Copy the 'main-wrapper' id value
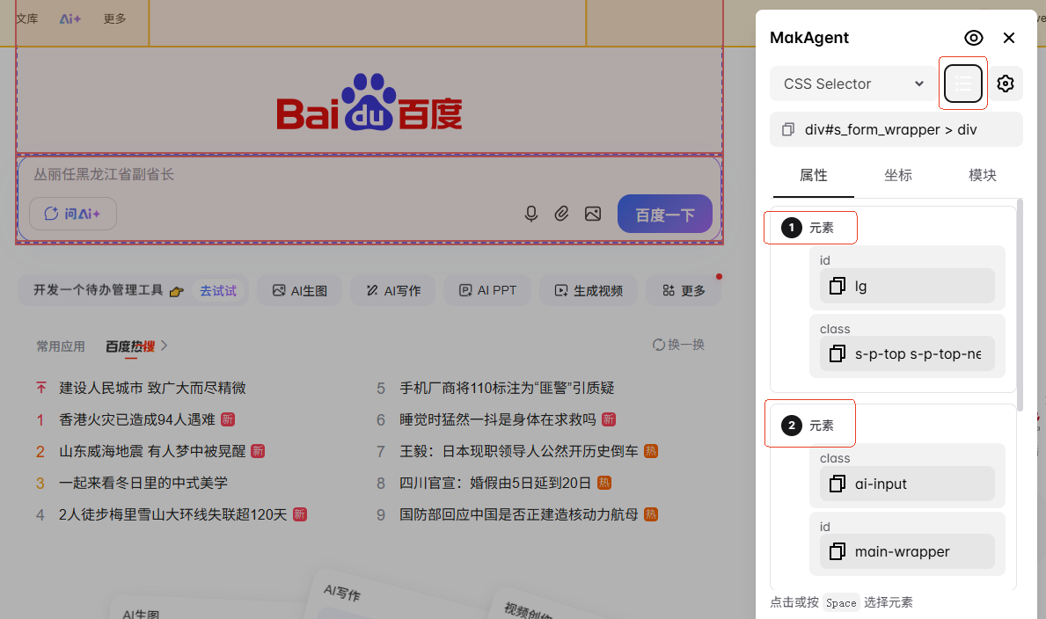The height and width of the screenshot is (619, 1046). click(837, 551)
